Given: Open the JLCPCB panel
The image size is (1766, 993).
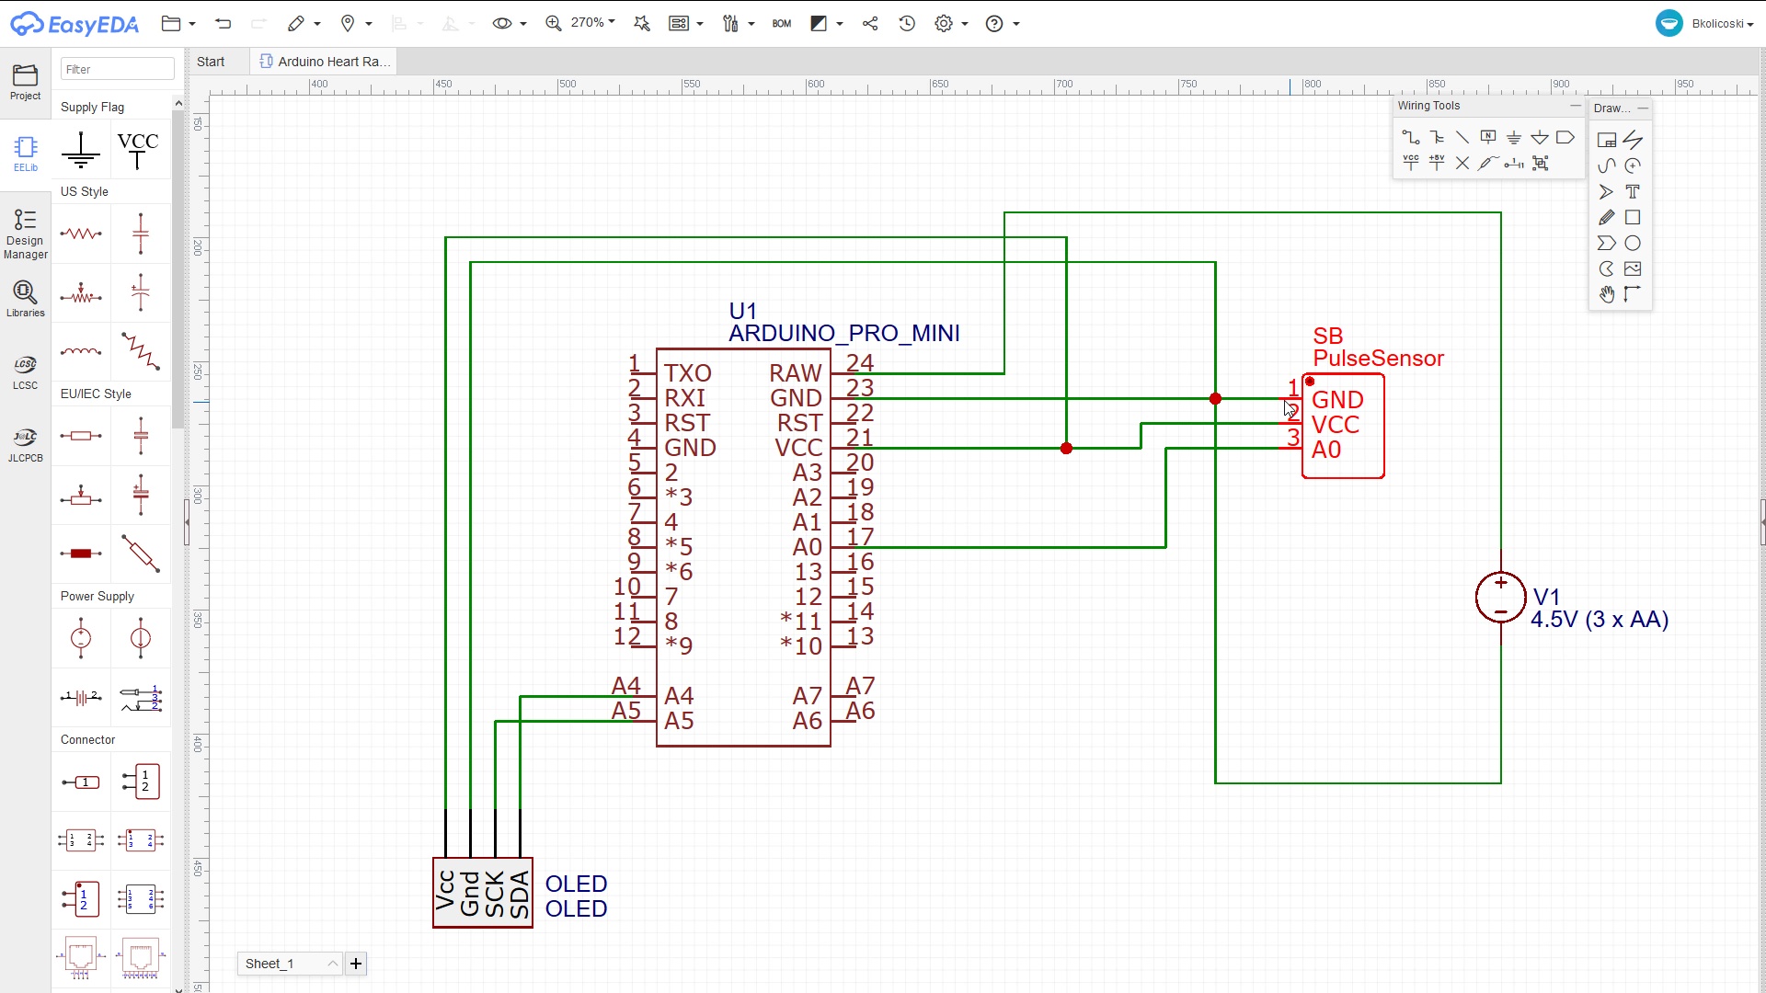Looking at the screenshot, I should point(25,445).
